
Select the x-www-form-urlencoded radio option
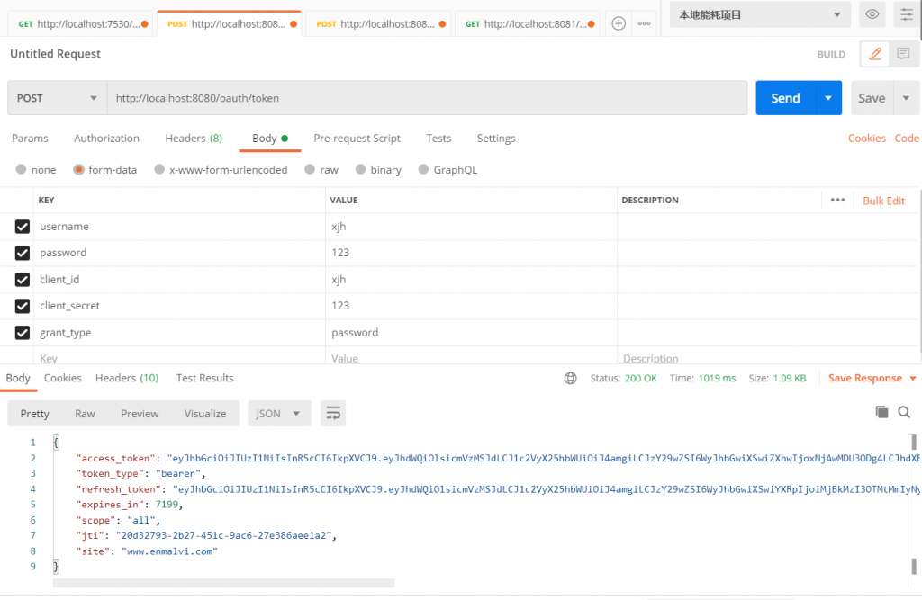(x=159, y=170)
